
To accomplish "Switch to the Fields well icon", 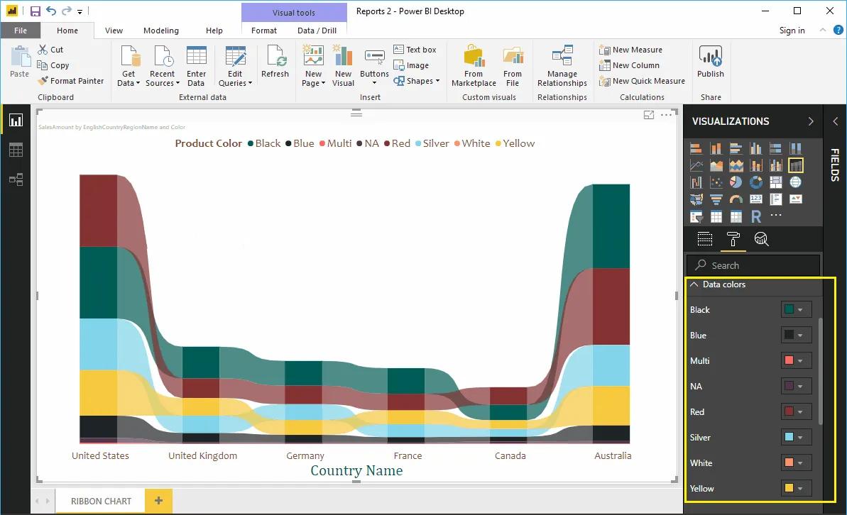I will coord(704,239).
